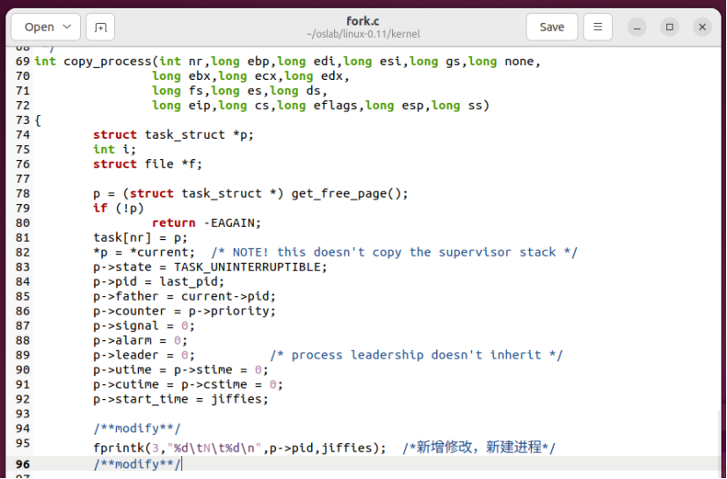Click 'p->start_time = jiffies;' line
Screen dimensions: 727x479
click(181, 399)
